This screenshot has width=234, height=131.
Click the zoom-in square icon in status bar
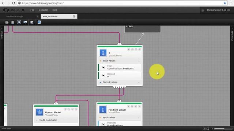click(204, 129)
